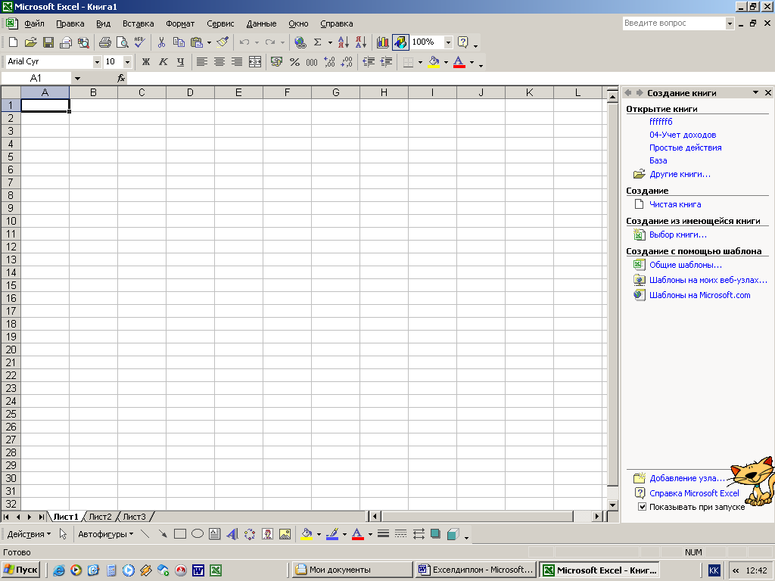The height and width of the screenshot is (581, 775).
Task: Toggle italic К formatting
Action: click(x=163, y=62)
